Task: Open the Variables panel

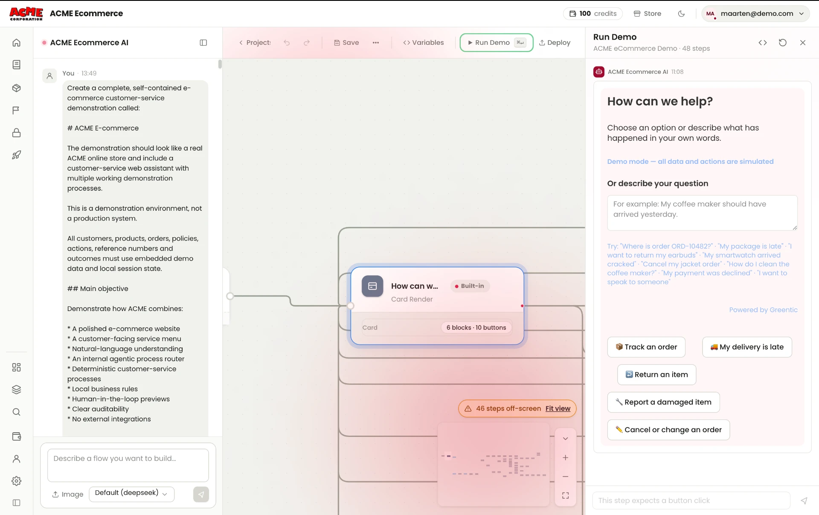Action: [x=424, y=43]
